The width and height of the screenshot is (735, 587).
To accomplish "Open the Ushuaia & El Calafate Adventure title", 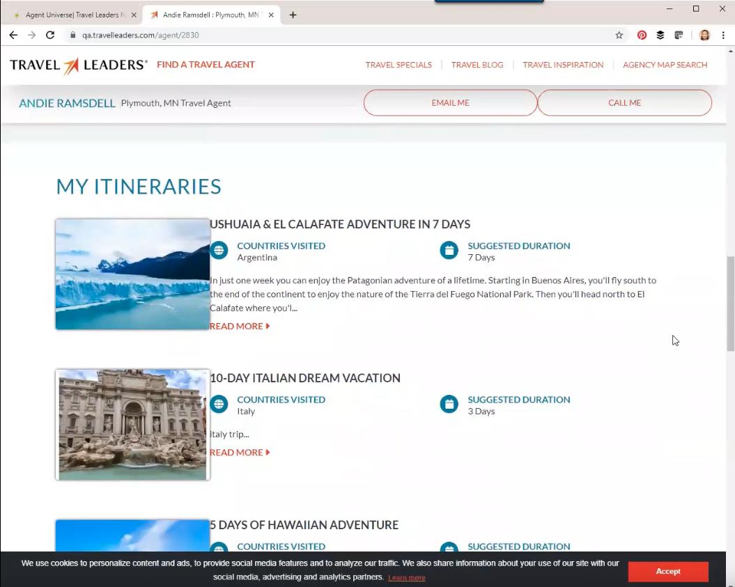I will pyautogui.click(x=340, y=224).
